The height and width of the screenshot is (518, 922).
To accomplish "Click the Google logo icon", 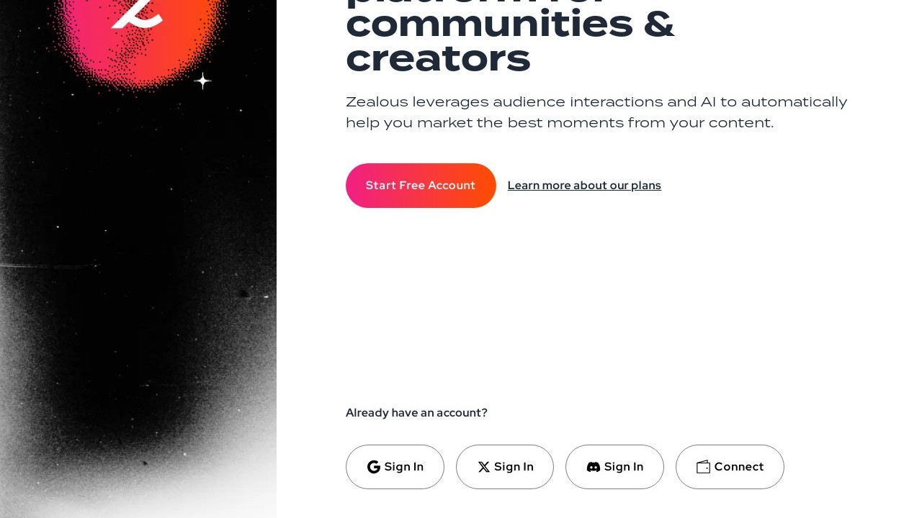I will pos(373,467).
